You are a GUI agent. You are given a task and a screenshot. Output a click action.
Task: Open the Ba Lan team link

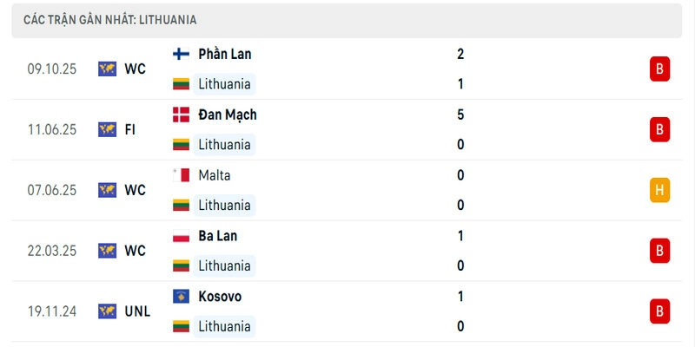(217, 236)
